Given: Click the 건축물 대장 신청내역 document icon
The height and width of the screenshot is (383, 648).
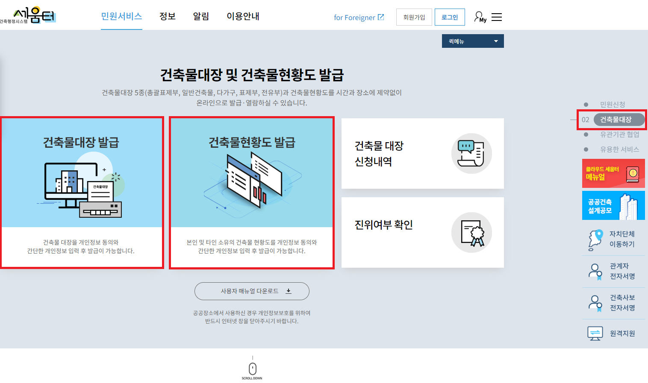Looking at the screenshot, I should 471,153.
